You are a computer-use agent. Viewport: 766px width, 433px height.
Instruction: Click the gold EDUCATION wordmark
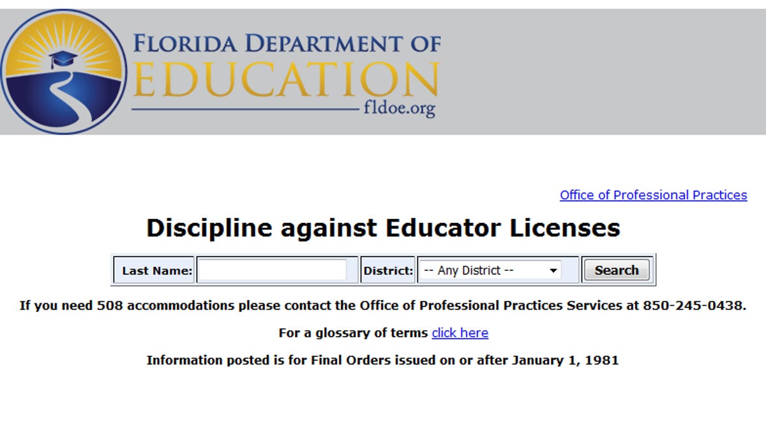point(287,79)
